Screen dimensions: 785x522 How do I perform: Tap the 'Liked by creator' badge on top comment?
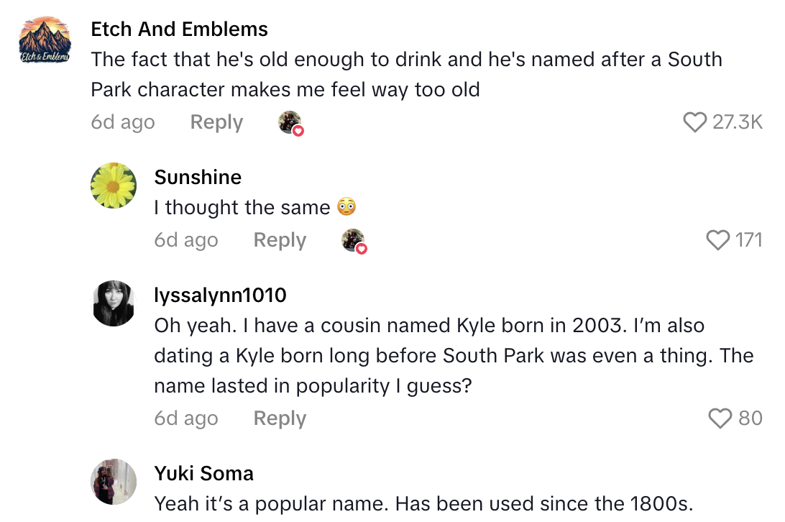tap(290, 123)
